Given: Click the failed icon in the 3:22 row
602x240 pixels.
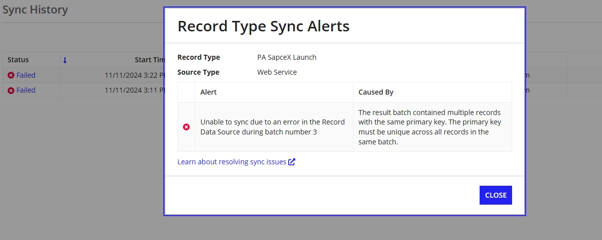Looking at the screenshot, I should click(x=11, y=75).
